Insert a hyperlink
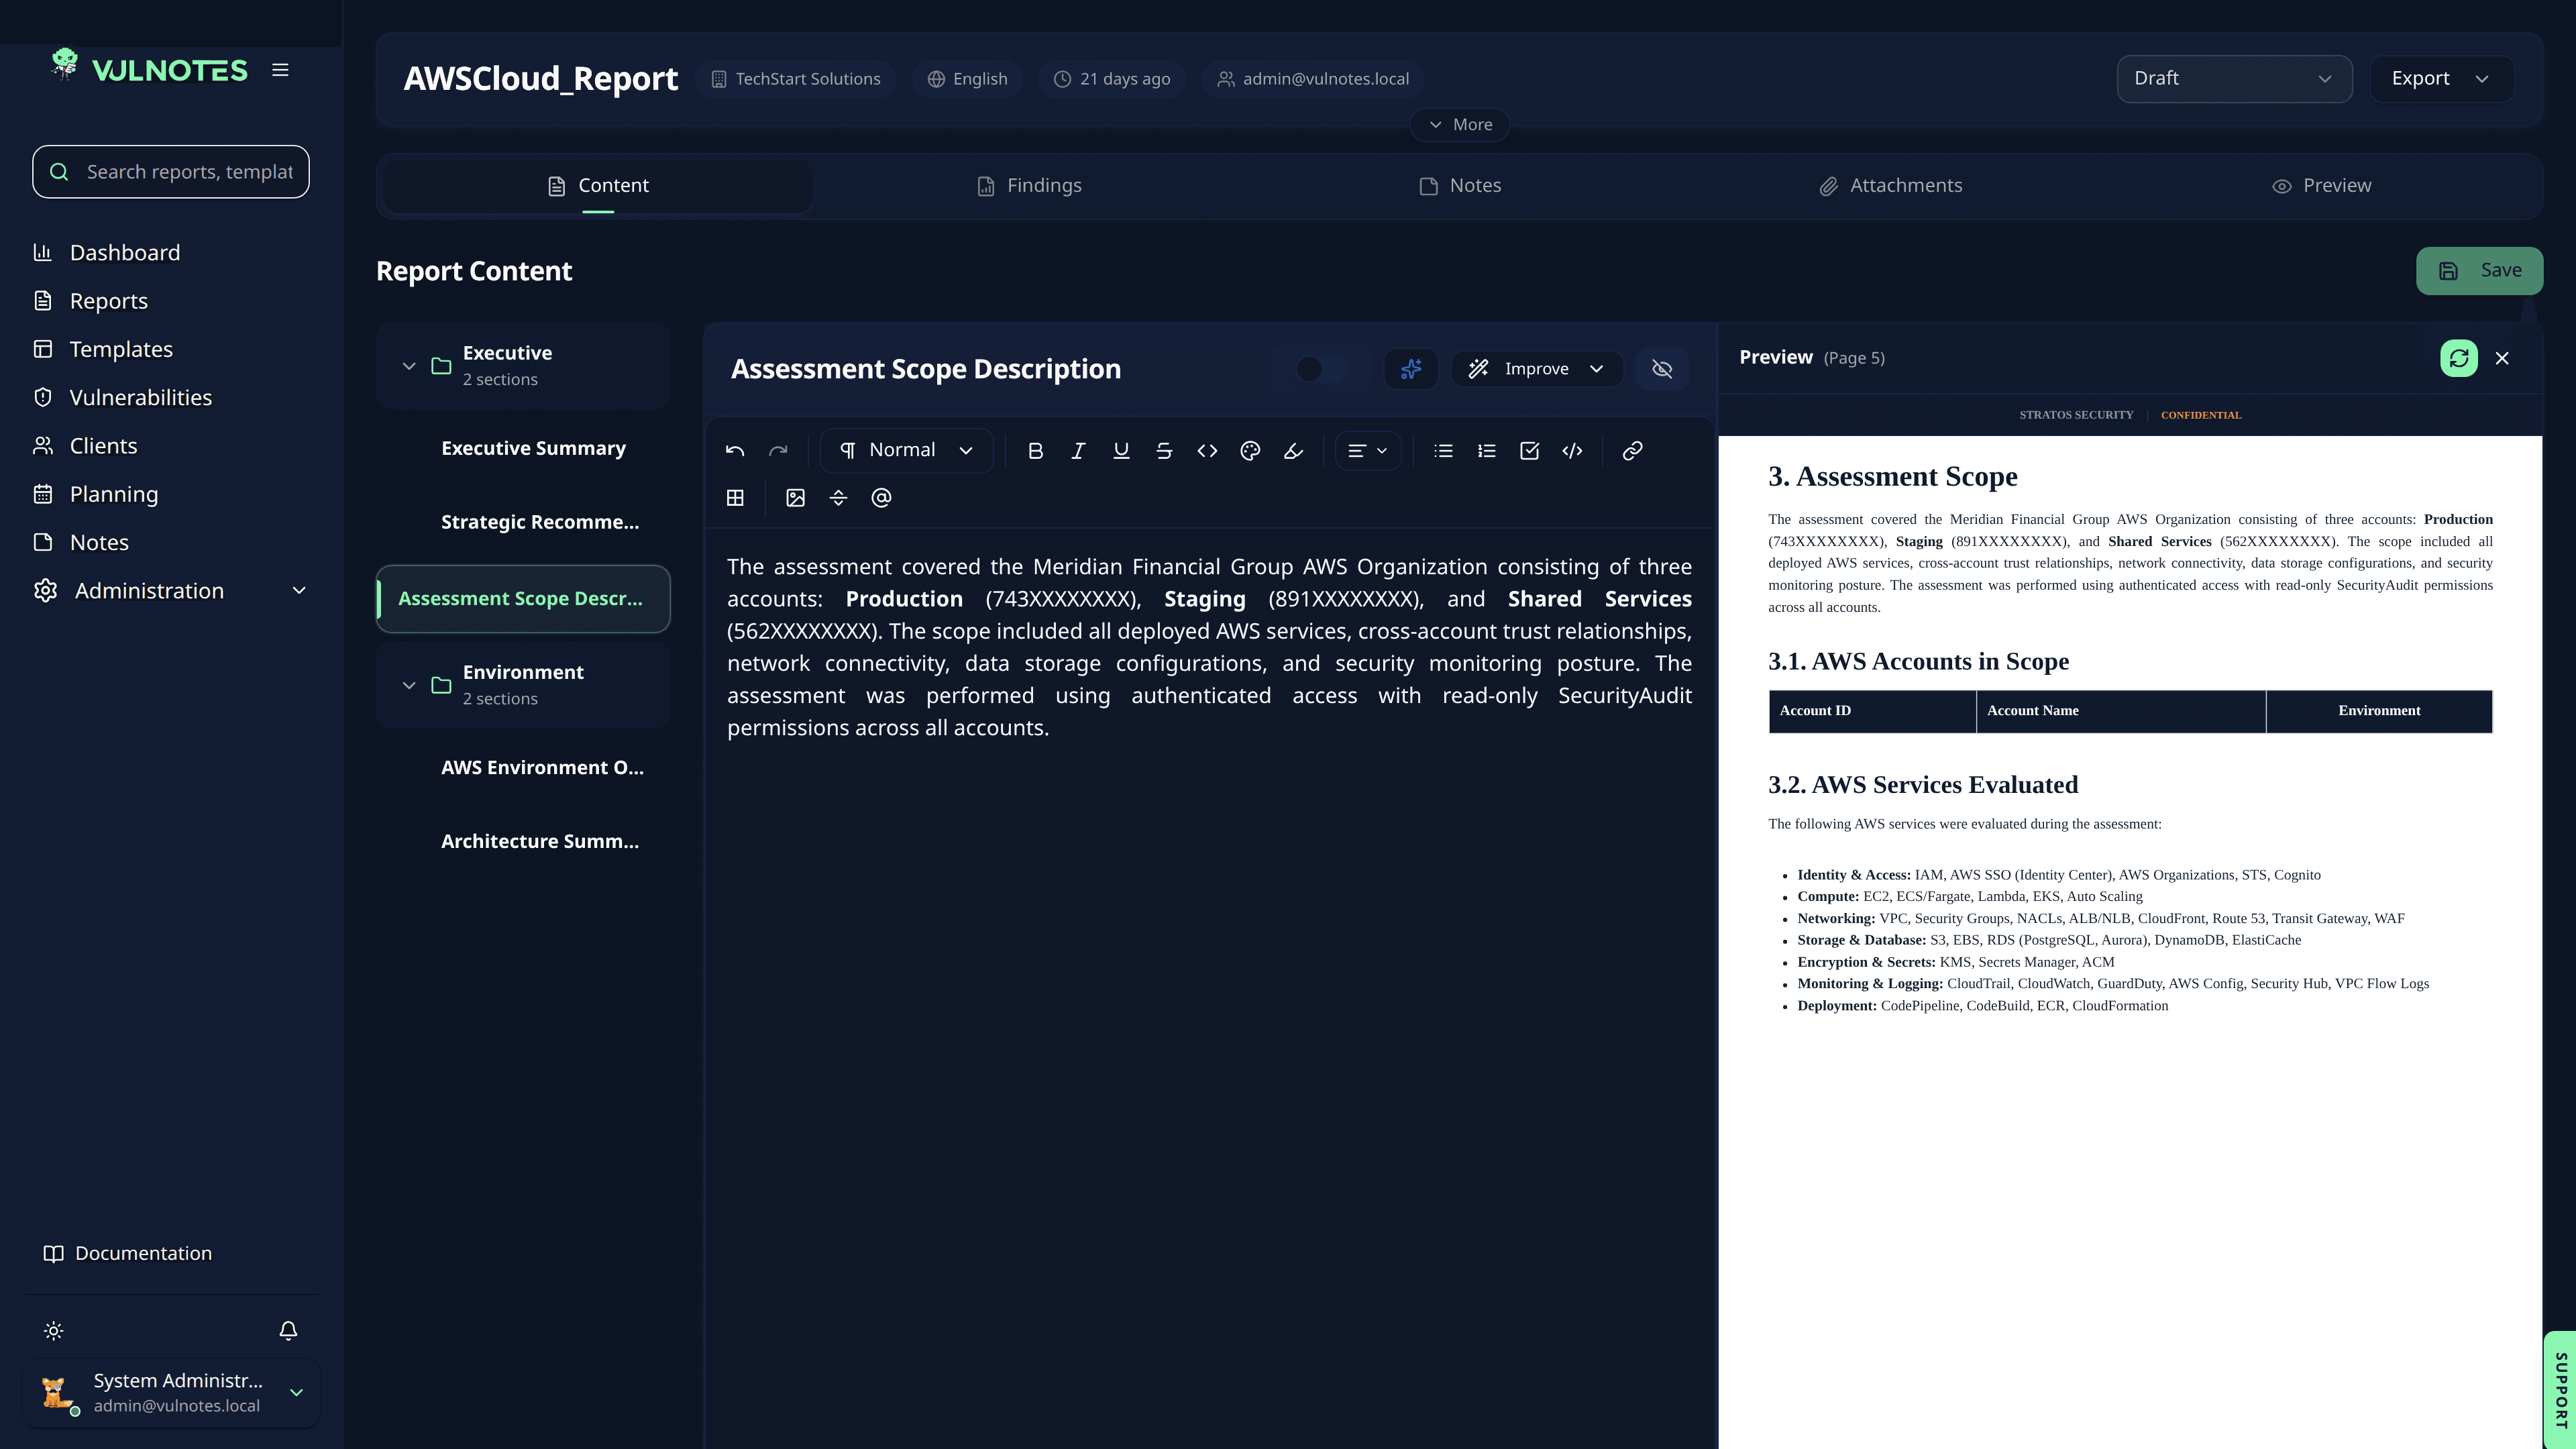The height and width of the screenshot is (1449, 2576). tap(1632, 450)
